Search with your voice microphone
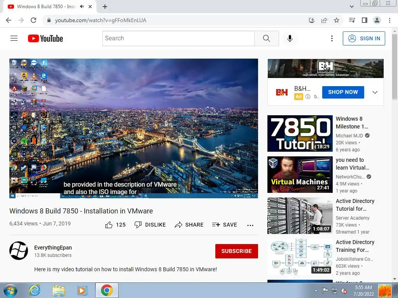Image resolution: width=398 pixels, height=298 pixels. tap(290, 38)
